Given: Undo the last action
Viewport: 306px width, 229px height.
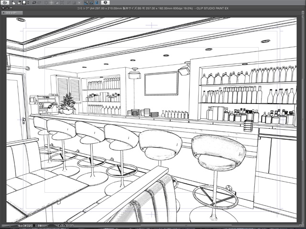Looking at the screenshot, I should click(34, 3).
